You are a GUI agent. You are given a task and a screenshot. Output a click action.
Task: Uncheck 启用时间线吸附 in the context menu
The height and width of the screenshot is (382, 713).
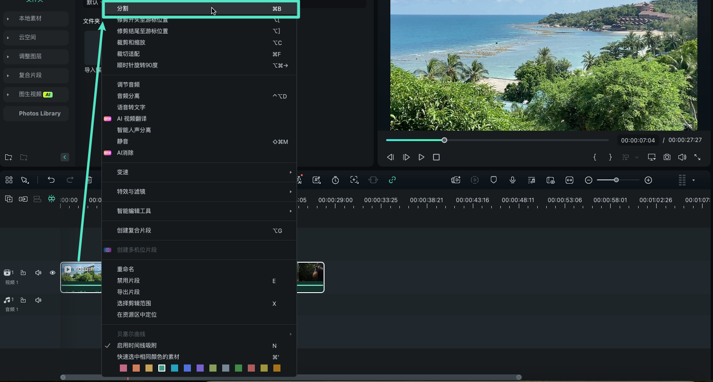click(199, 346)
